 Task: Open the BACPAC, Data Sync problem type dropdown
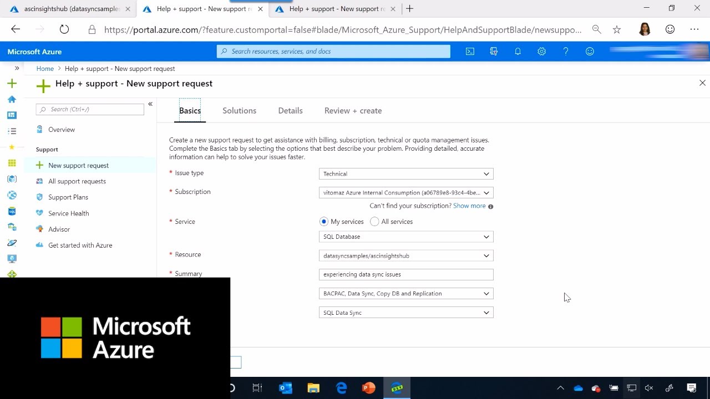point(406,294)
